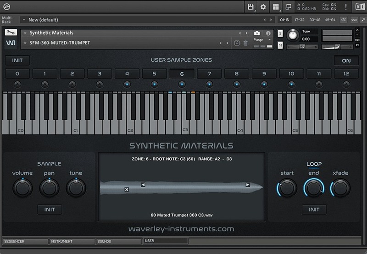Open the instrument info icon

click(268, 33)
